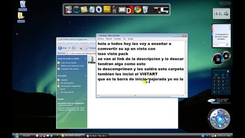Click the Búsqueda search button in Explorer
Screen dimensions: 245x138
(91, 48)
